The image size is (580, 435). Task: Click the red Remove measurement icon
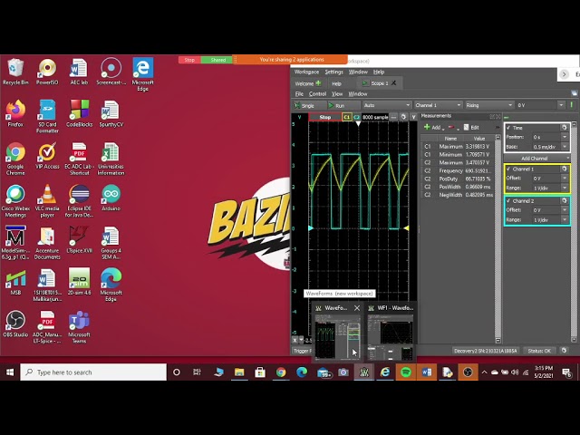tap(451, 127)
